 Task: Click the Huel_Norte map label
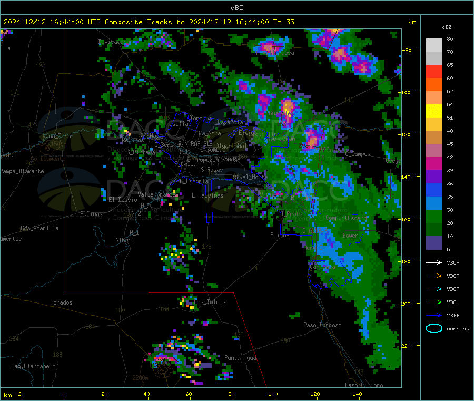(250, 177)
